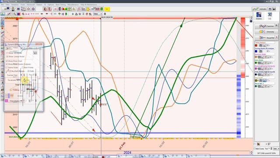
Task: Click the Indicator button
Action: 259,9
